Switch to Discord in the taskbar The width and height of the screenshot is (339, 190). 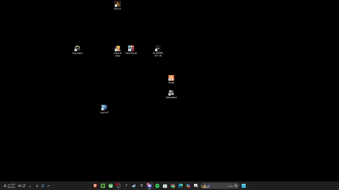click(149, 186)
